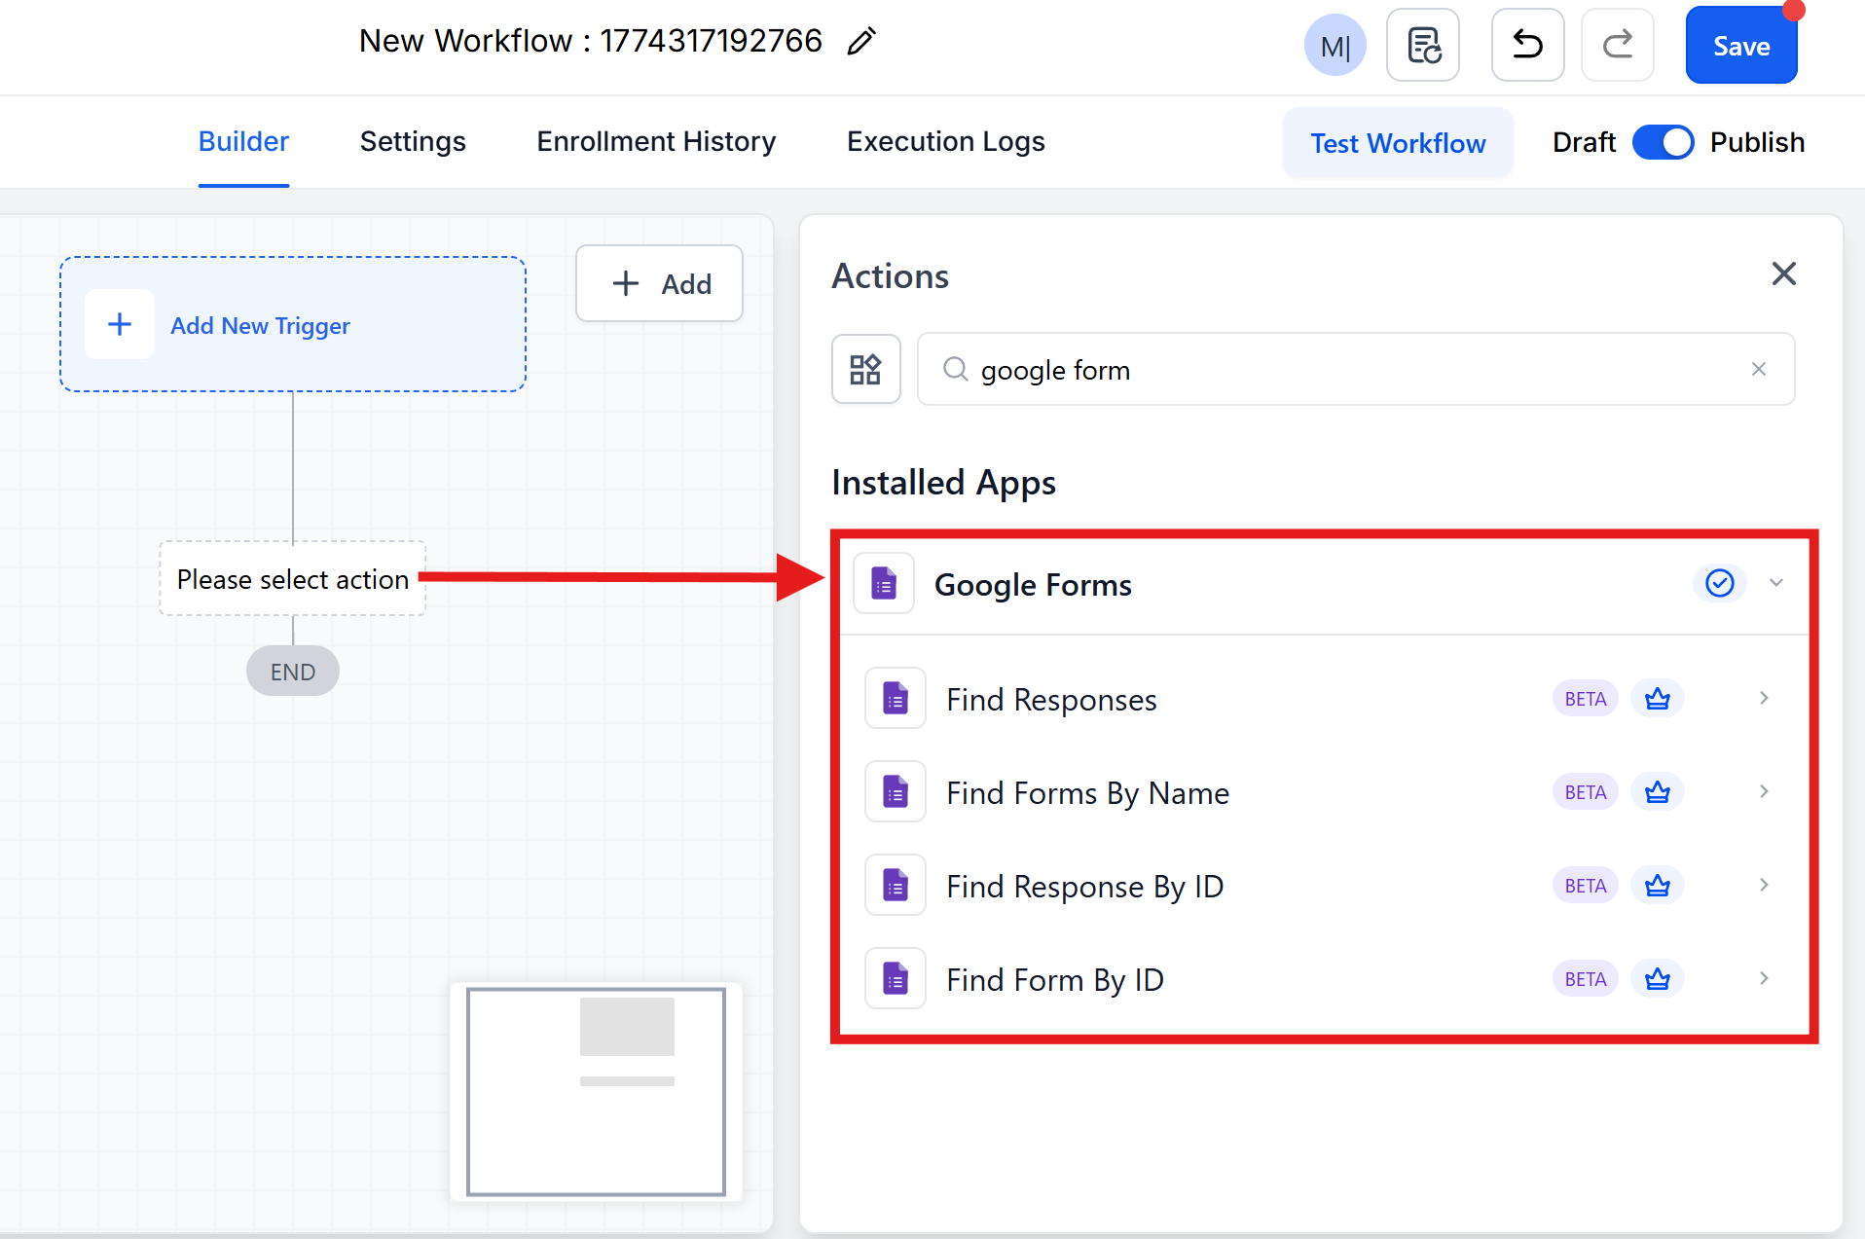Click the search magnifier icon
This screenshot has height=1239, width=1865.
(x=956, y=370)
